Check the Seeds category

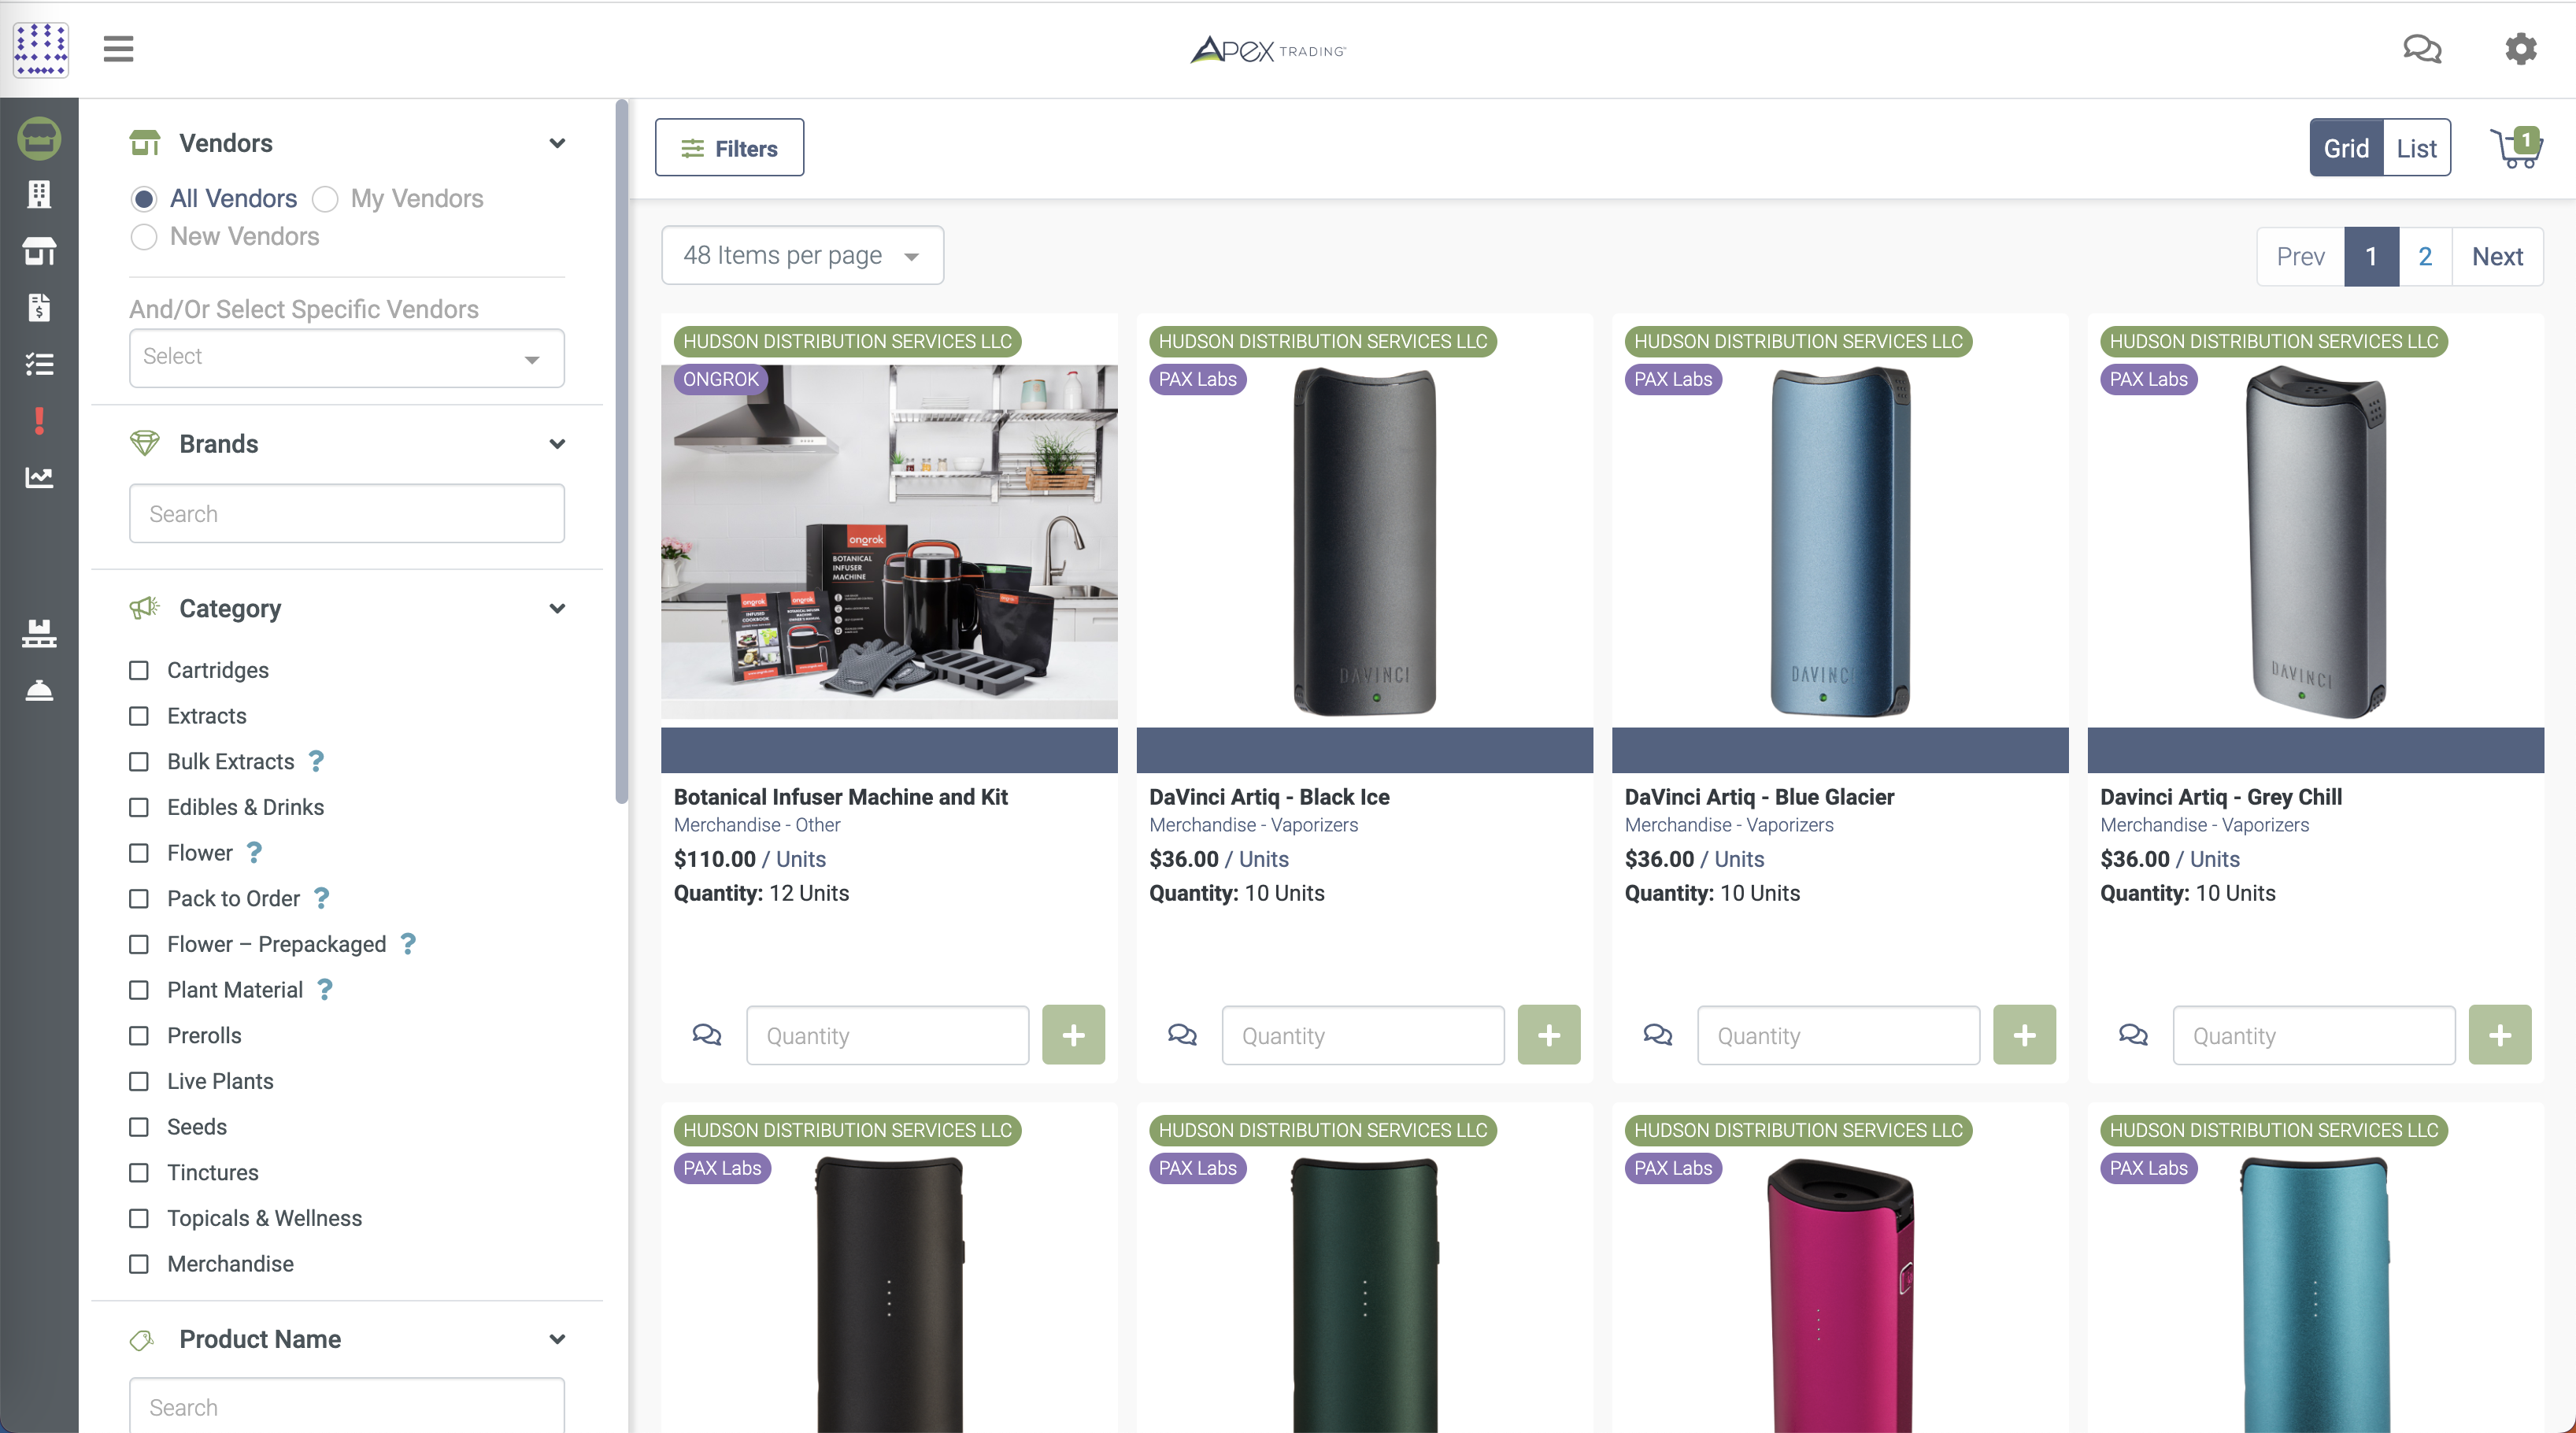(x=139, y=1127)
